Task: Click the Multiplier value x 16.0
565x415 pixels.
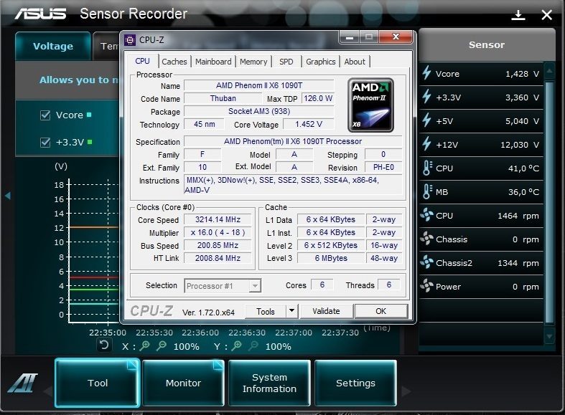Action: (218, 232)
